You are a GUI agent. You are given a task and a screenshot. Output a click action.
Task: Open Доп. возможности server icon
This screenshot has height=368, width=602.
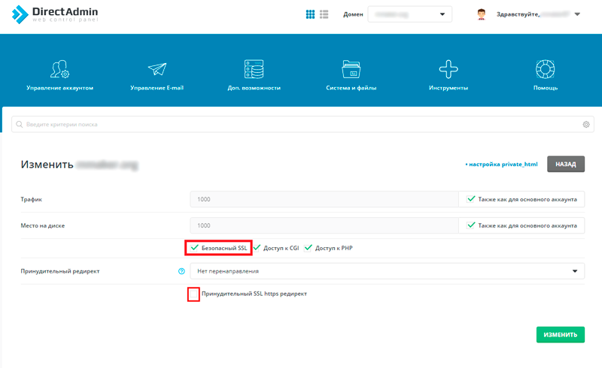254,70
